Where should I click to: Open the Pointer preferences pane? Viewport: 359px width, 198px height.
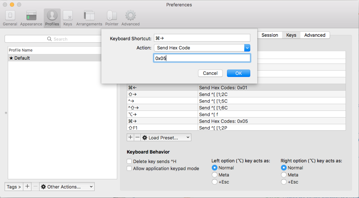112,18
